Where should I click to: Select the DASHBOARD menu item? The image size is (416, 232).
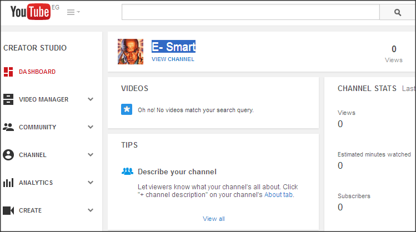[x=37, y=72]
